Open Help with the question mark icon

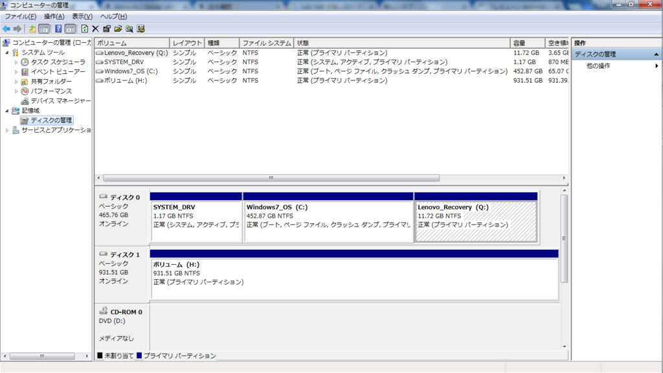click(x=58, y=28)
